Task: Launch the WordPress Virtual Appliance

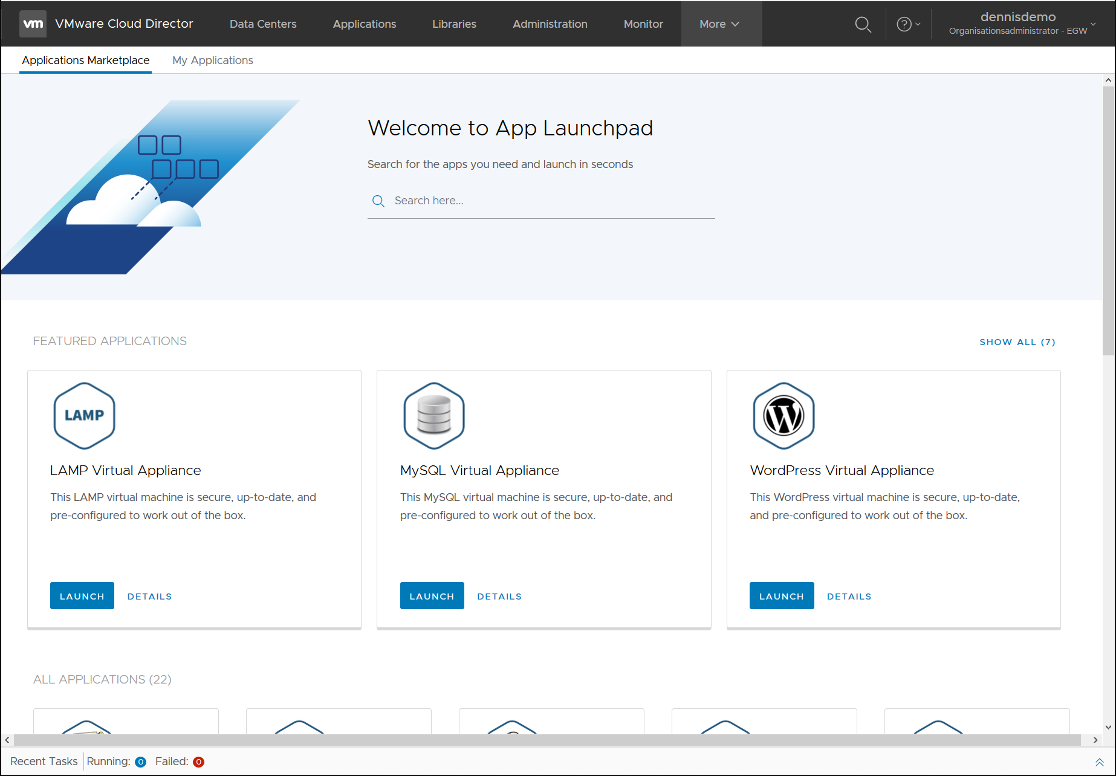Action: coord(782,596)
